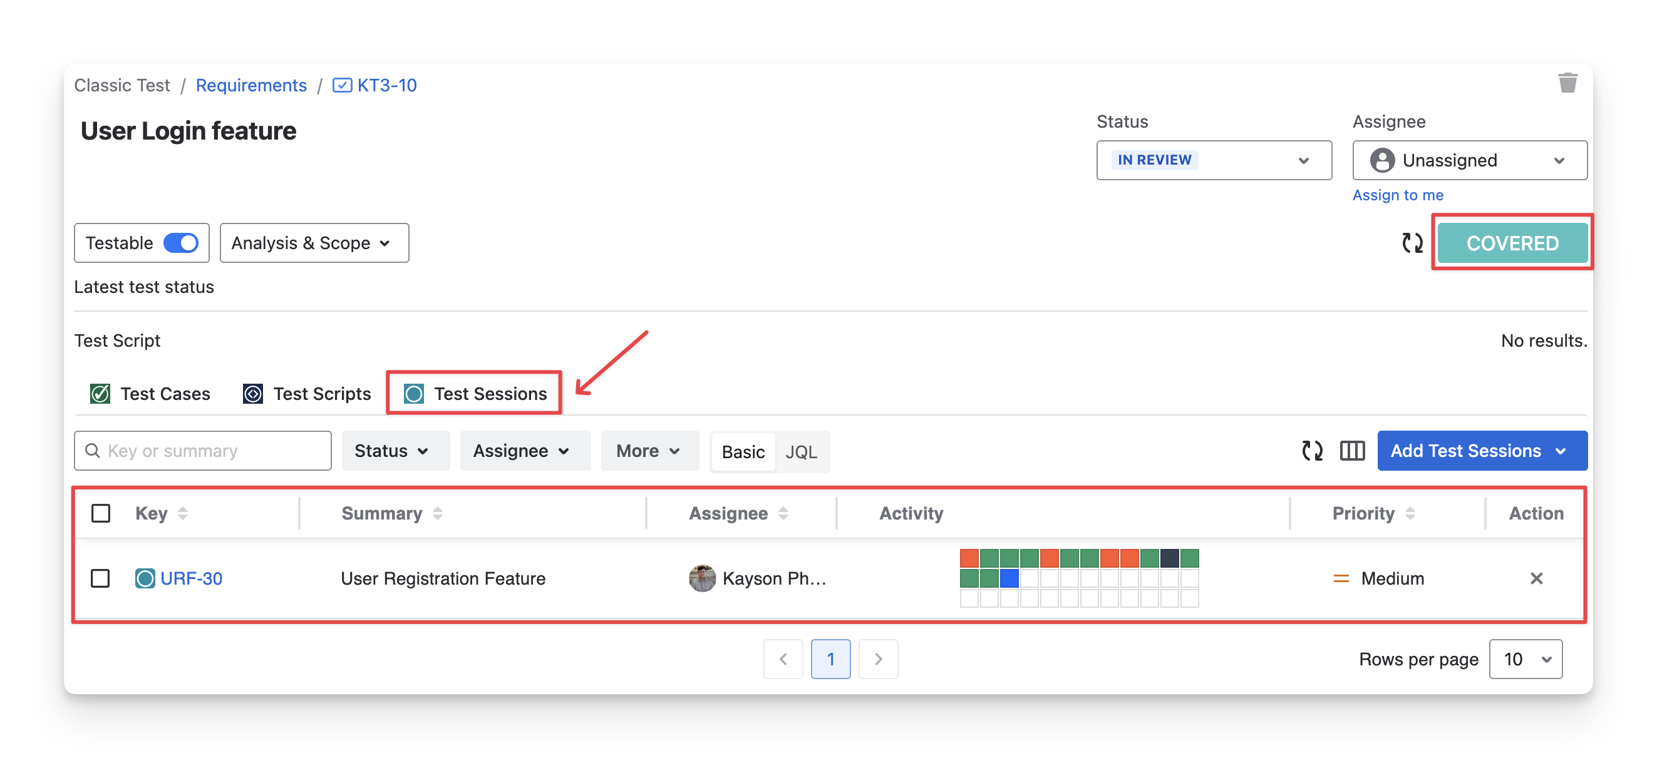
Task: Click the Assign to me link
Action: coord(1397,195)
